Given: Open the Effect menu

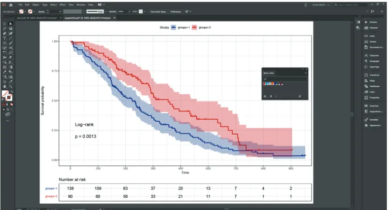Looking at the screenshot, I should point(62,5).
